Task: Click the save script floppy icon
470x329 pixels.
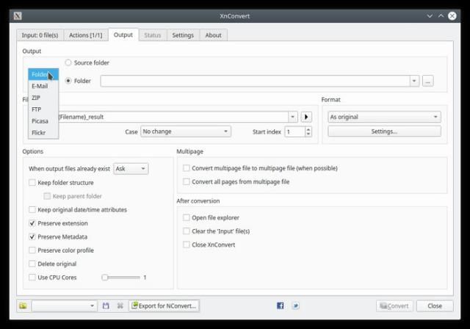Action: click(x=106, y=305)
